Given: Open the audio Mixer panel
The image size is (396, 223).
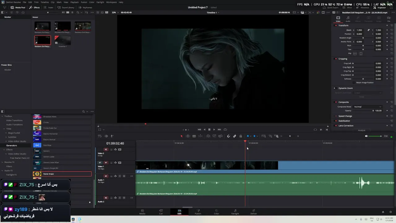Looking at the screenshot, I should pos(347,7).
